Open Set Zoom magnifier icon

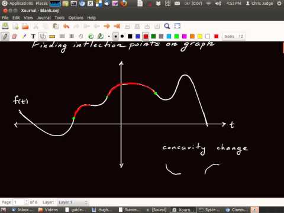click(x=167, y=26)
